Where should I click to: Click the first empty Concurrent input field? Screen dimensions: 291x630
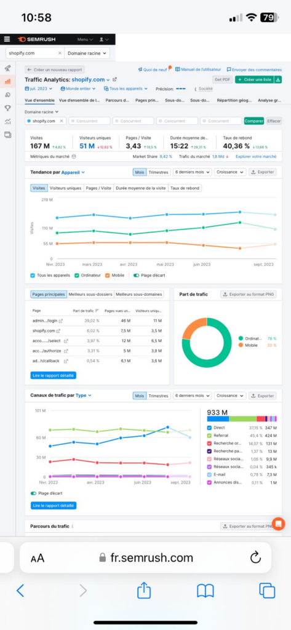89,121
